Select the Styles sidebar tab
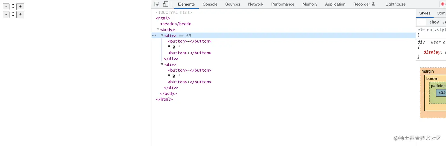The width and height of the screenshot is (446, 146). 425,13
